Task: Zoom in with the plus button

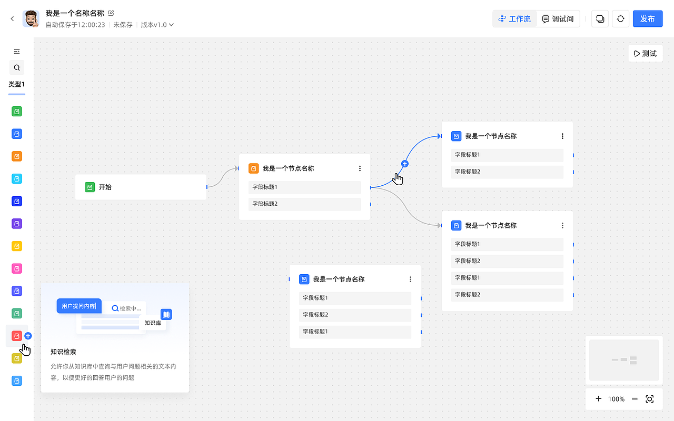Action: 599,399
